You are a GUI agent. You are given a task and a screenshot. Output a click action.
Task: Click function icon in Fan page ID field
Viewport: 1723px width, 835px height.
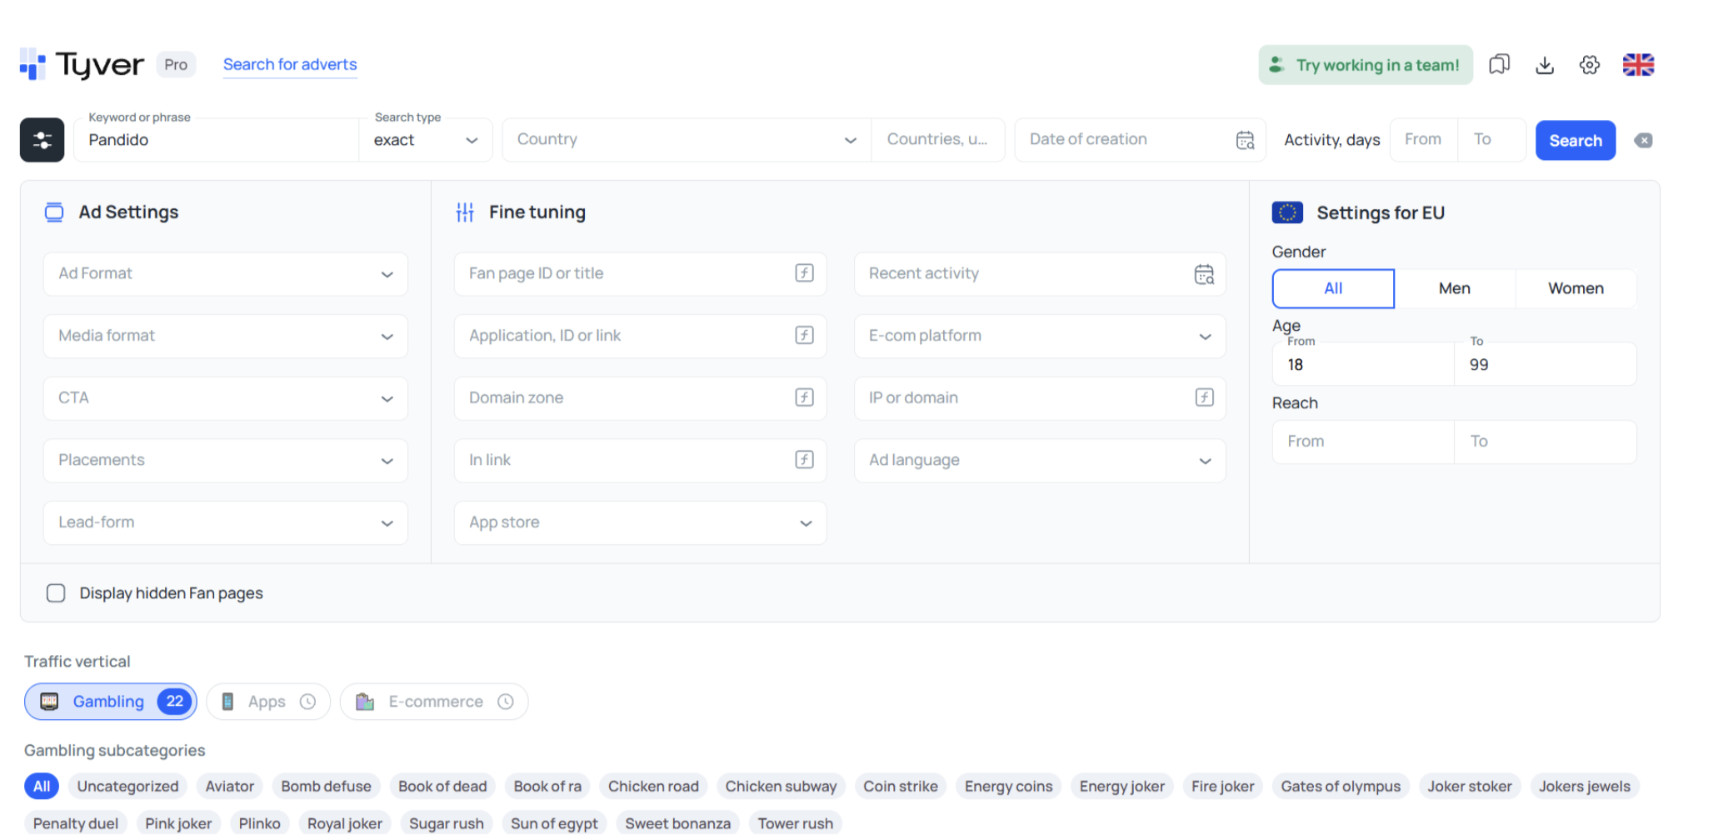pos(804,273)
